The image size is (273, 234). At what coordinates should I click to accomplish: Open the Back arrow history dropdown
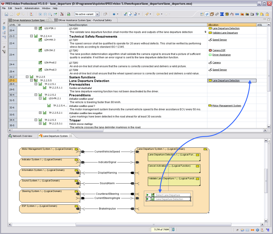[x=161, y=14]
